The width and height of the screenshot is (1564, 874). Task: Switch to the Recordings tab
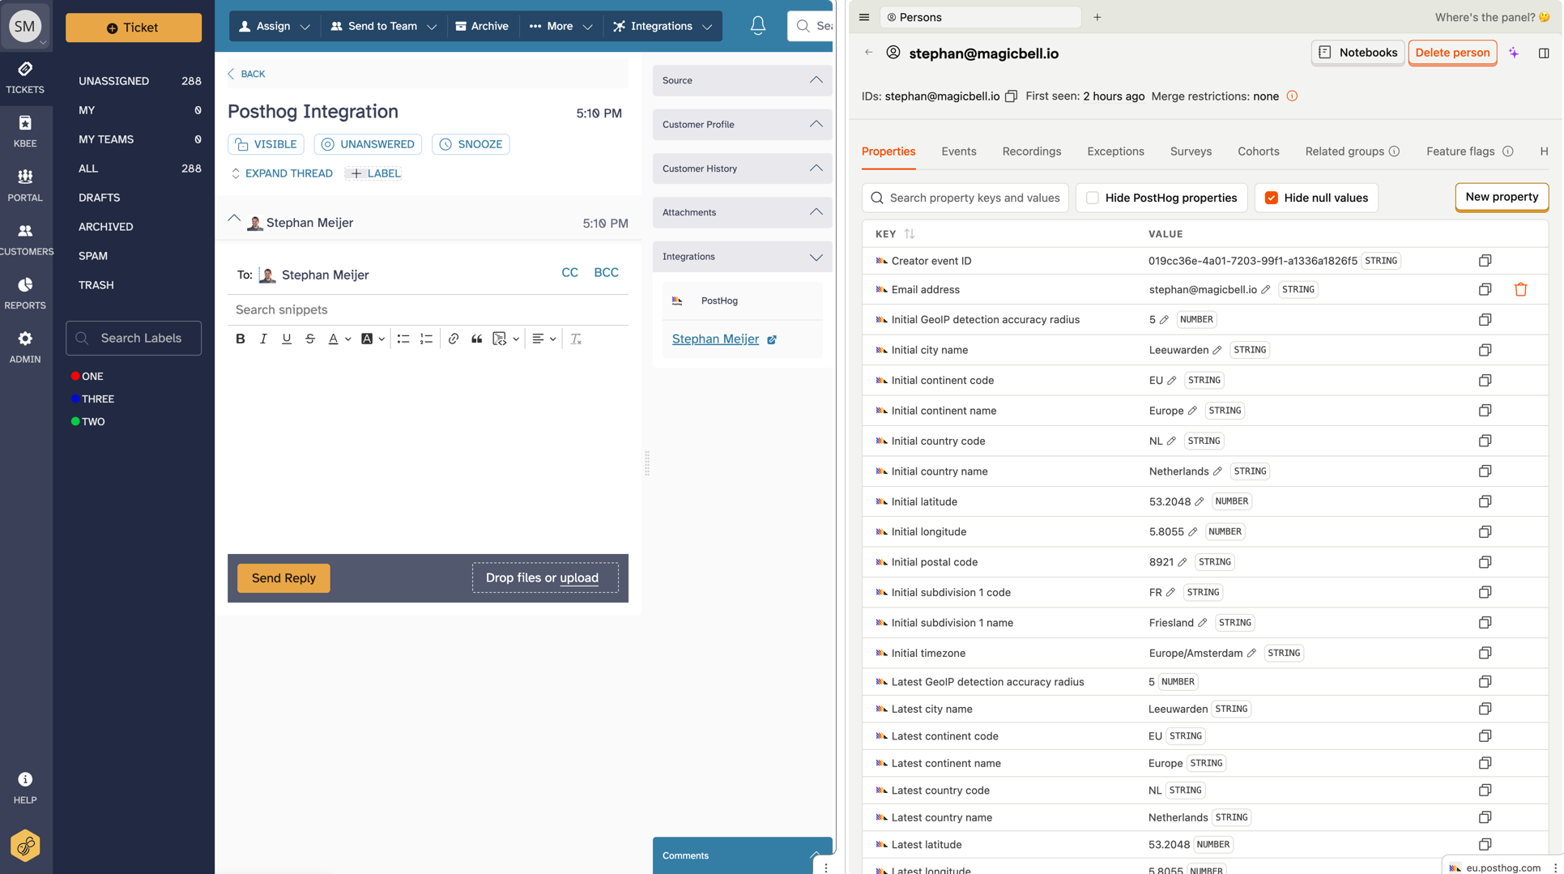(1031, 151)
